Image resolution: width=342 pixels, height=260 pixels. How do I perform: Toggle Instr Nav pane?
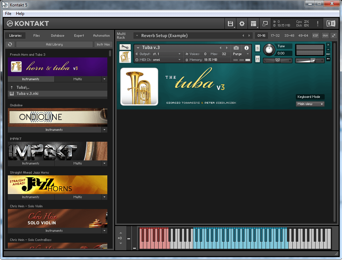[103, 44]
